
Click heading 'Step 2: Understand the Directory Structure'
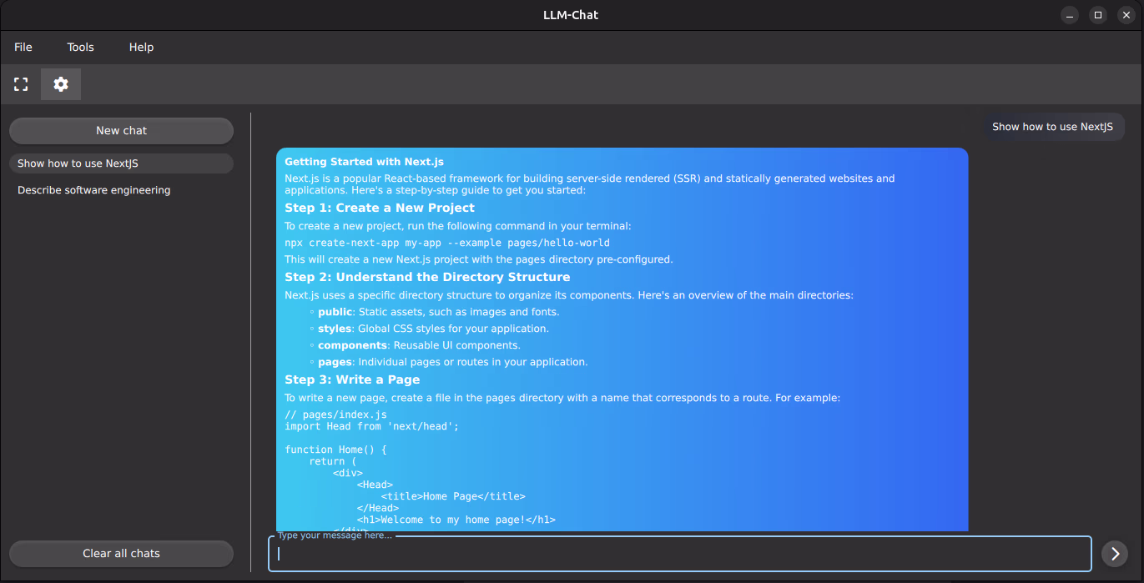[x=427, y=277]
